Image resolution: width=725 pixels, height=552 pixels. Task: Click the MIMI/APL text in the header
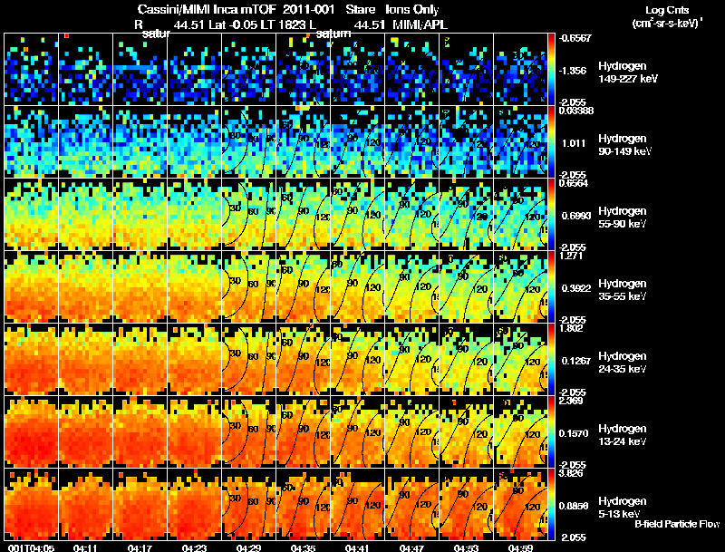click(420, 25)
